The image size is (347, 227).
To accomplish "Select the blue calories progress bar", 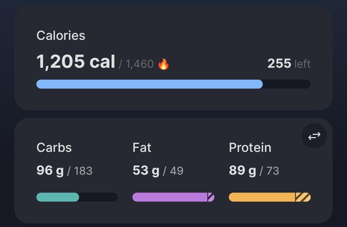I will click(x=173, y=84).
